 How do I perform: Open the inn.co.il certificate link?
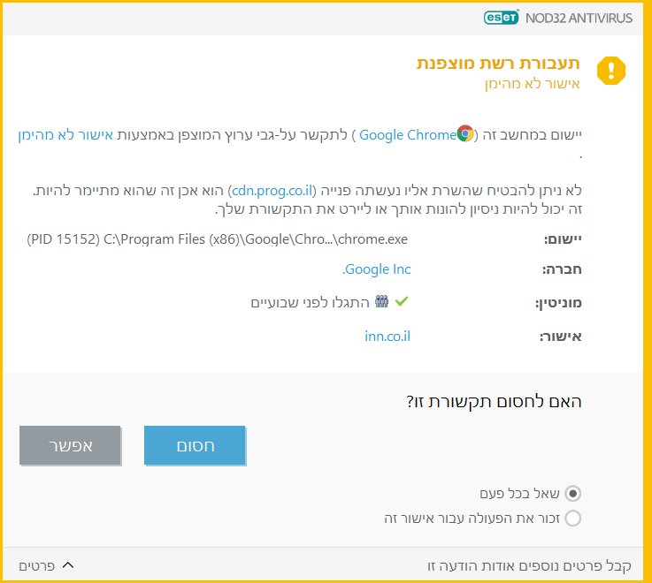[387, 337]
